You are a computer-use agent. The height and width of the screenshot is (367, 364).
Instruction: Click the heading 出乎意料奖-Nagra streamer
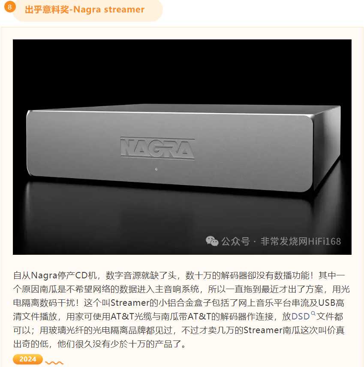coord(84,9)
